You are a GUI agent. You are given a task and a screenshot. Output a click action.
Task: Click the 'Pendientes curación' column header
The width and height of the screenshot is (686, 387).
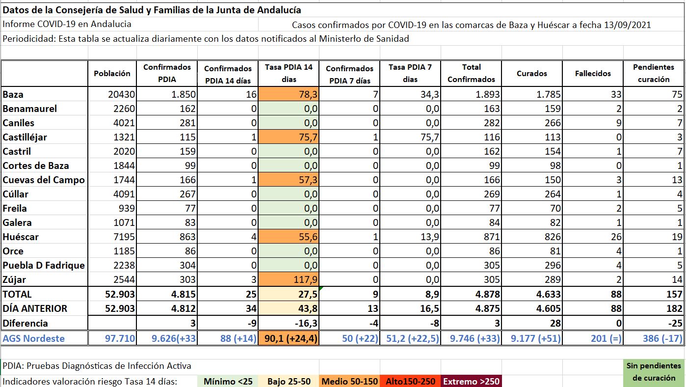654,74
